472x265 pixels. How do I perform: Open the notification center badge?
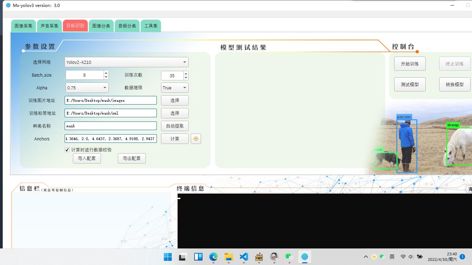[x=462, y=257]
